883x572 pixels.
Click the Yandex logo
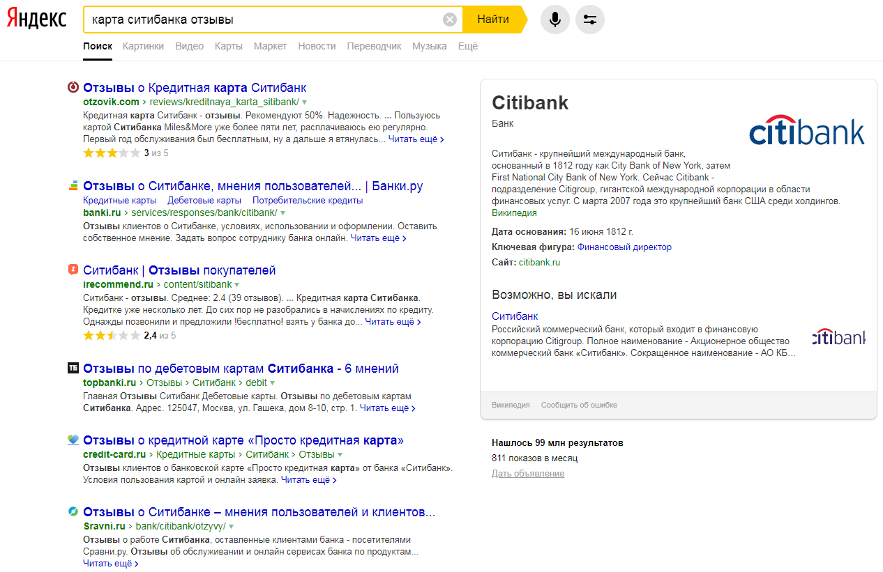coord(37,20)
